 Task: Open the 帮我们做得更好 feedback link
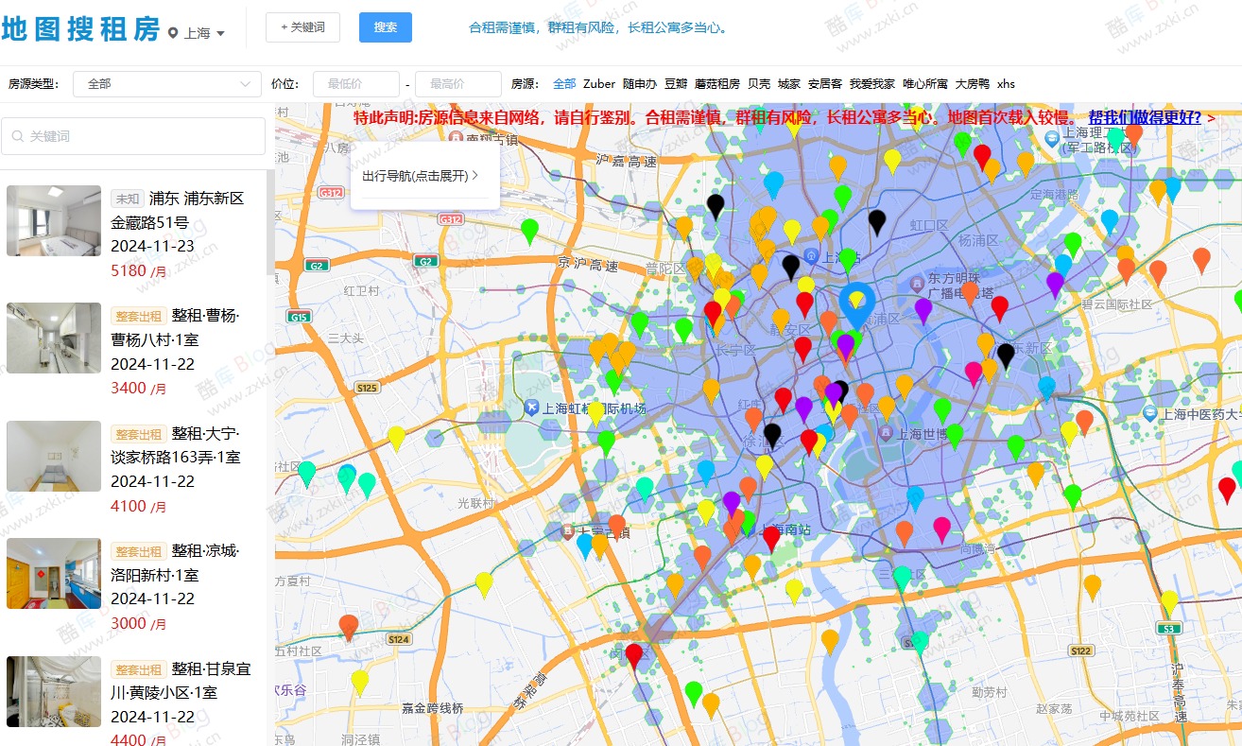1145,118
